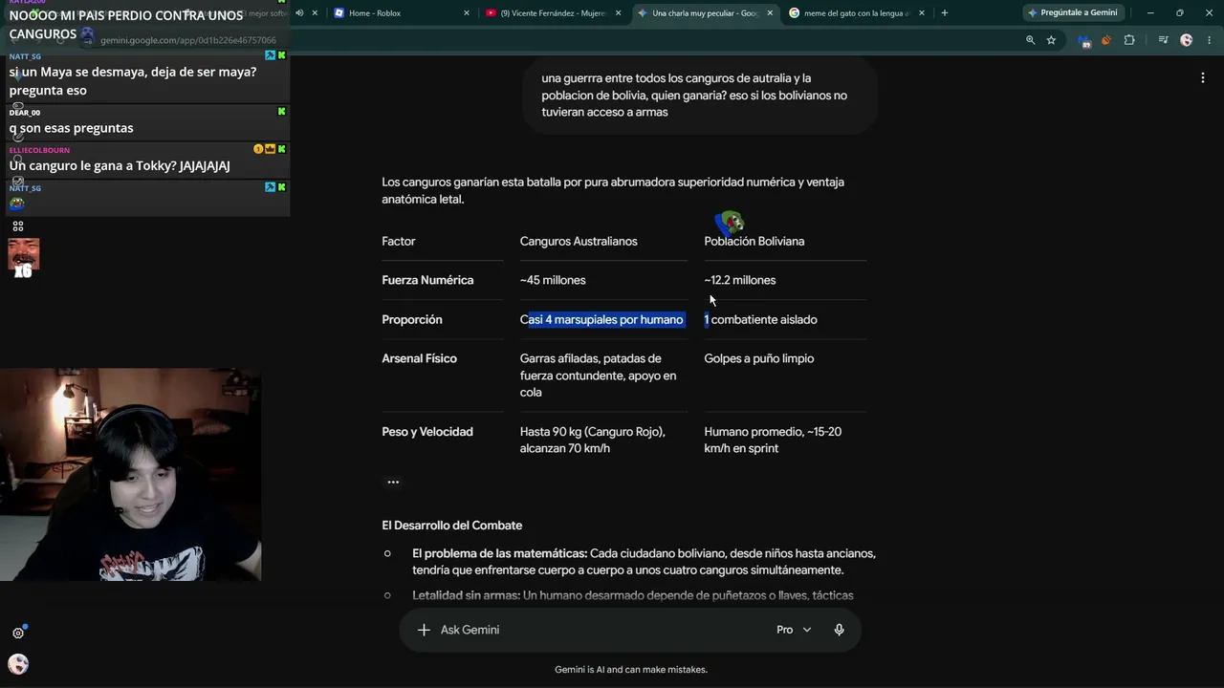The width and height of the screenshot is (1224, 688).
Task: Click the address bar URL gemini.google.com
Action: click(x=188, y=40)
